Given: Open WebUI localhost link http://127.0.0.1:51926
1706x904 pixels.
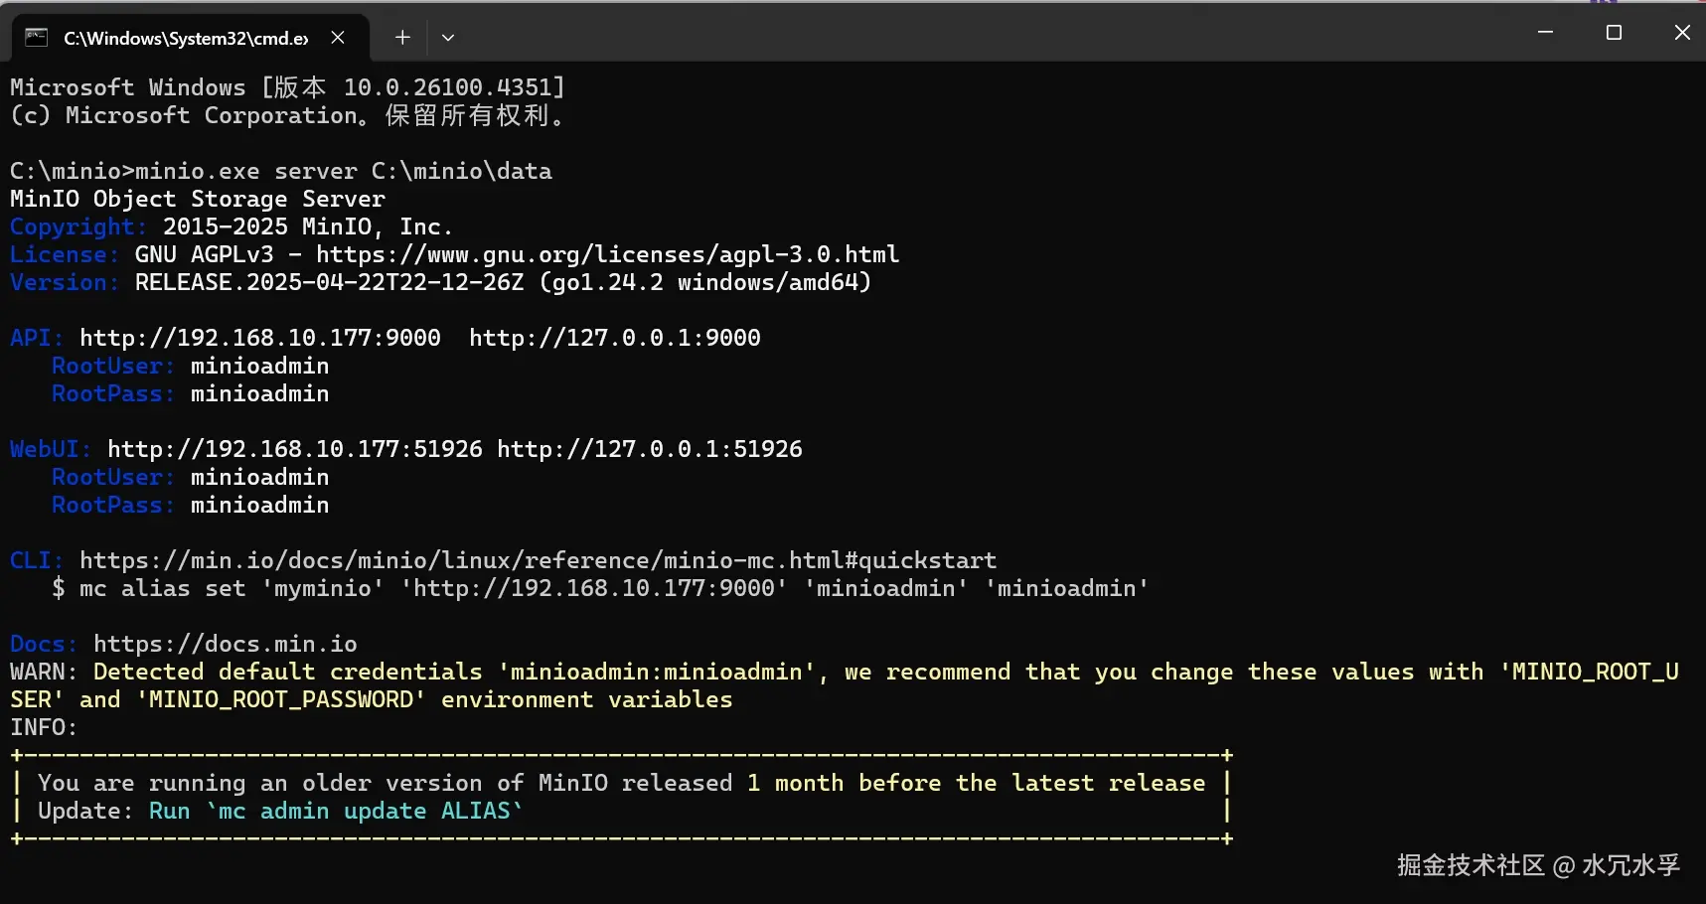Looking at the screenshot, I should [x=649, y=450].
